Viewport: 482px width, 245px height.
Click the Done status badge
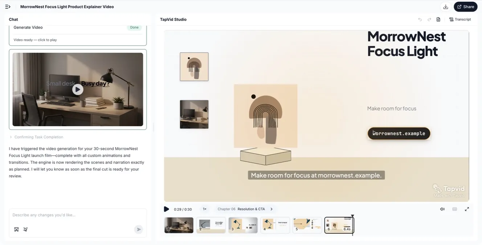(134, 28)
